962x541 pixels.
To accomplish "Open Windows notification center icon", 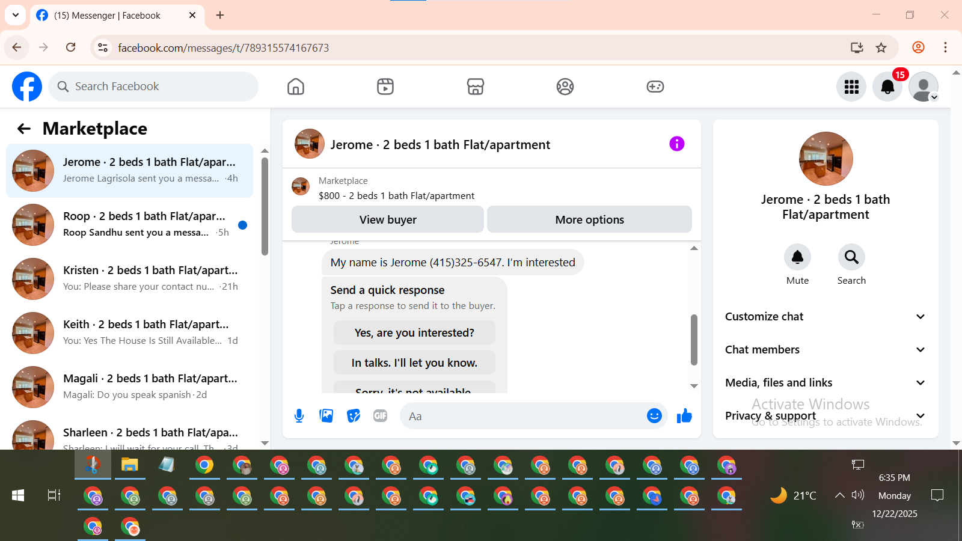I will (x=937, y=495).
